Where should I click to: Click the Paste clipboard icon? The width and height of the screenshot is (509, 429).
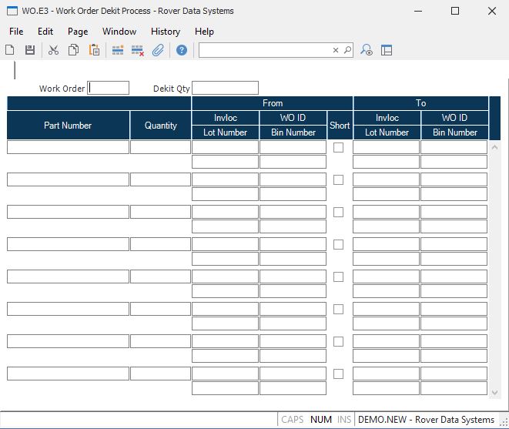[x=94, y=50]
